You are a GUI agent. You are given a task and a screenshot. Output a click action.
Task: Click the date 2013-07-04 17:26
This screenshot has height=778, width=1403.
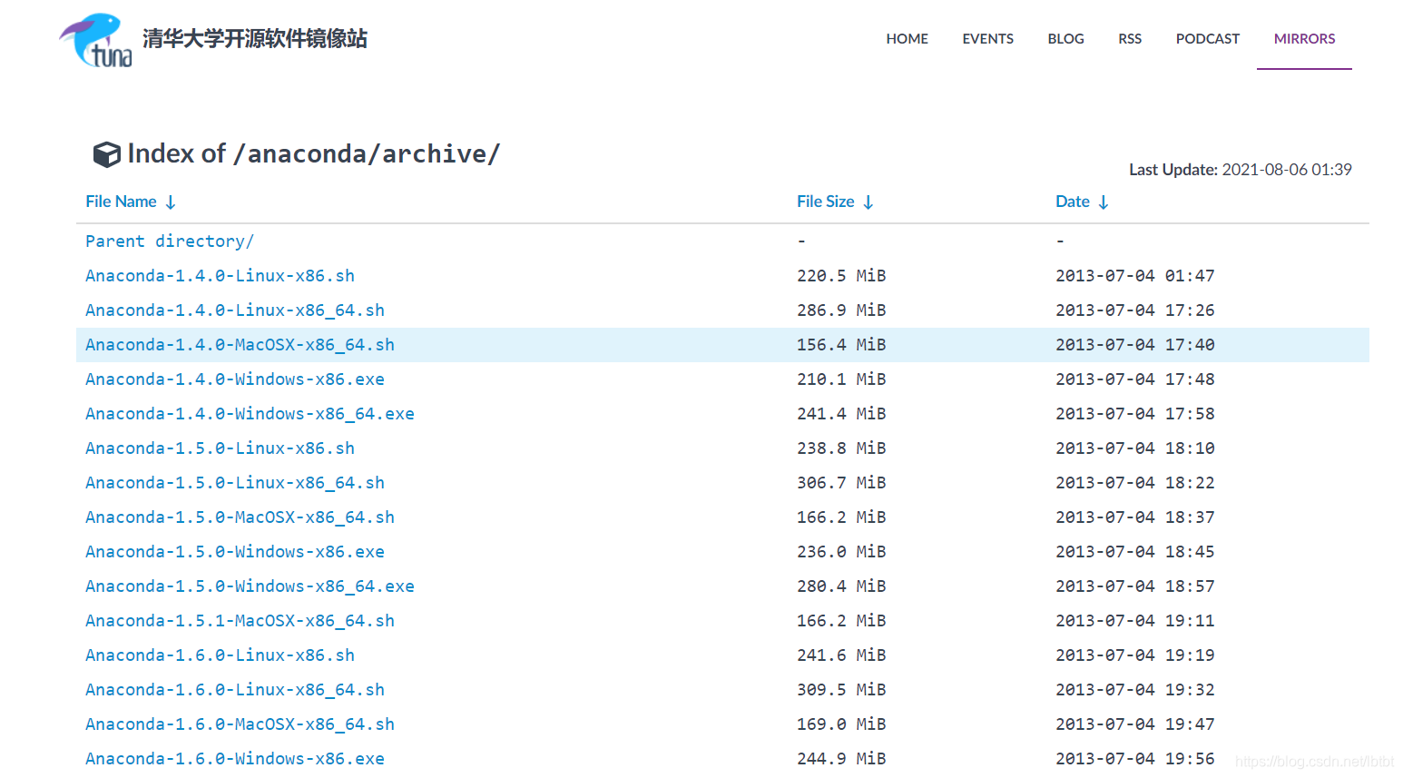pos(1134,310)
